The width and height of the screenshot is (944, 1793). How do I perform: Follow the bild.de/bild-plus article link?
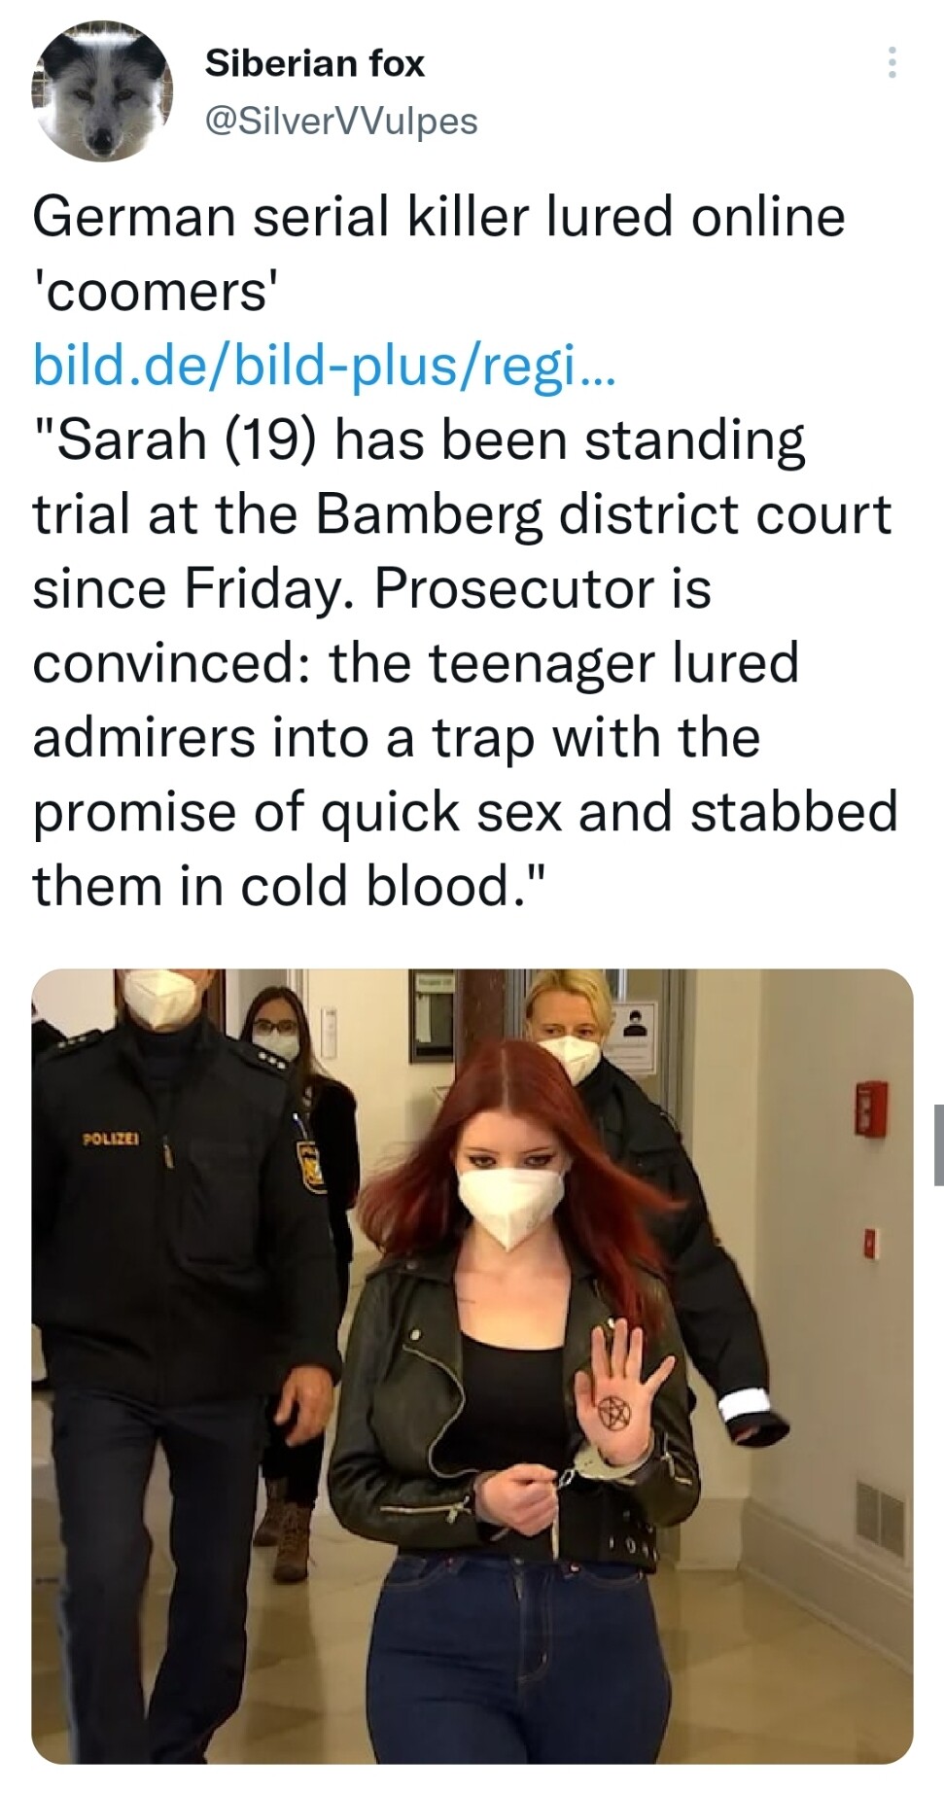324,366
